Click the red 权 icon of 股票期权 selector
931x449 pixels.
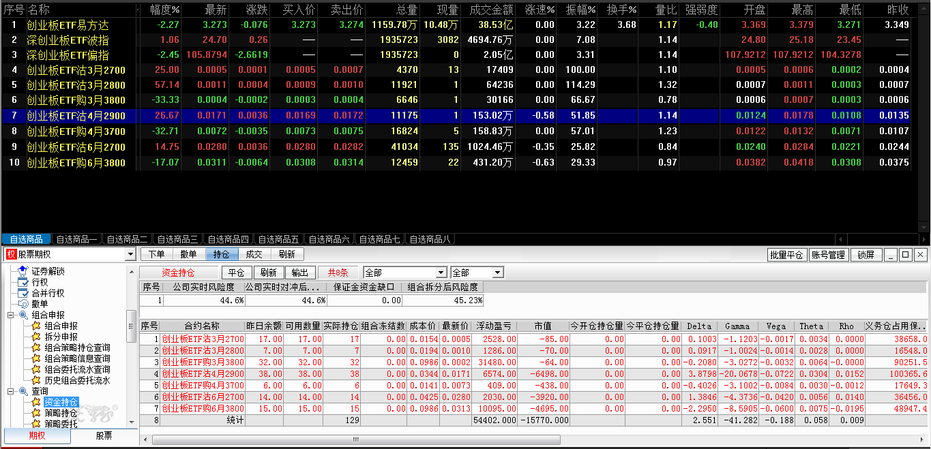click(11, 254)
